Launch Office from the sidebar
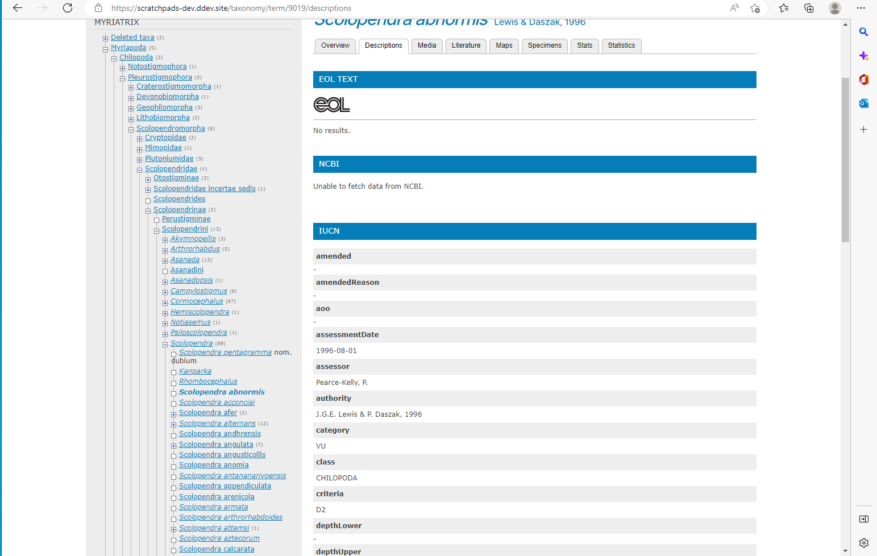This screenshot has width=877, height=556. tap(863, 80)
